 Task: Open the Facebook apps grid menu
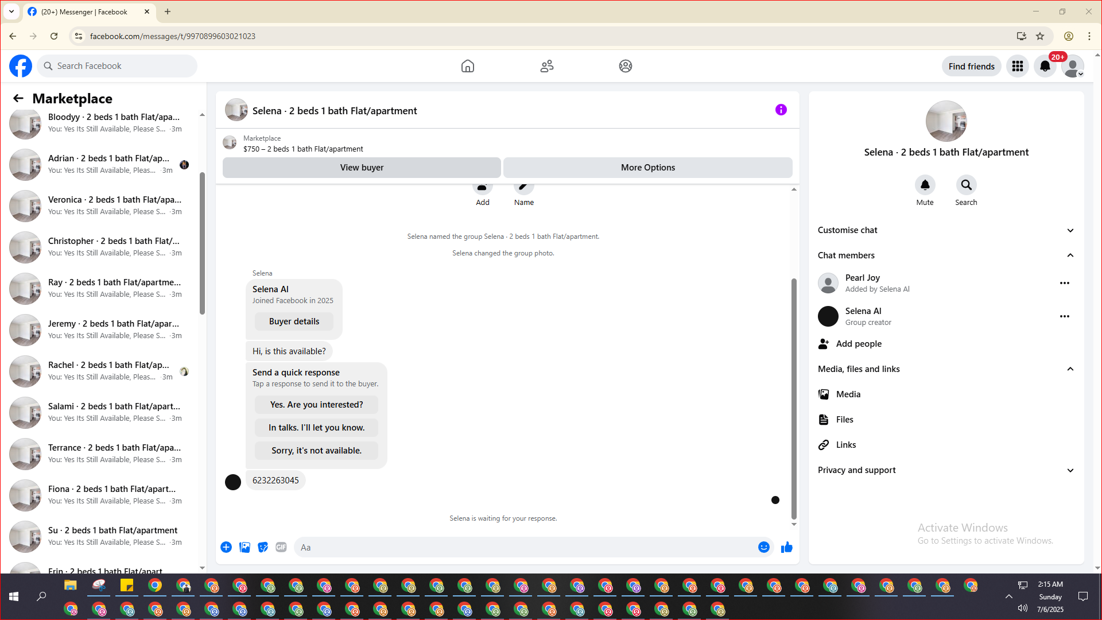point(1017,66)
